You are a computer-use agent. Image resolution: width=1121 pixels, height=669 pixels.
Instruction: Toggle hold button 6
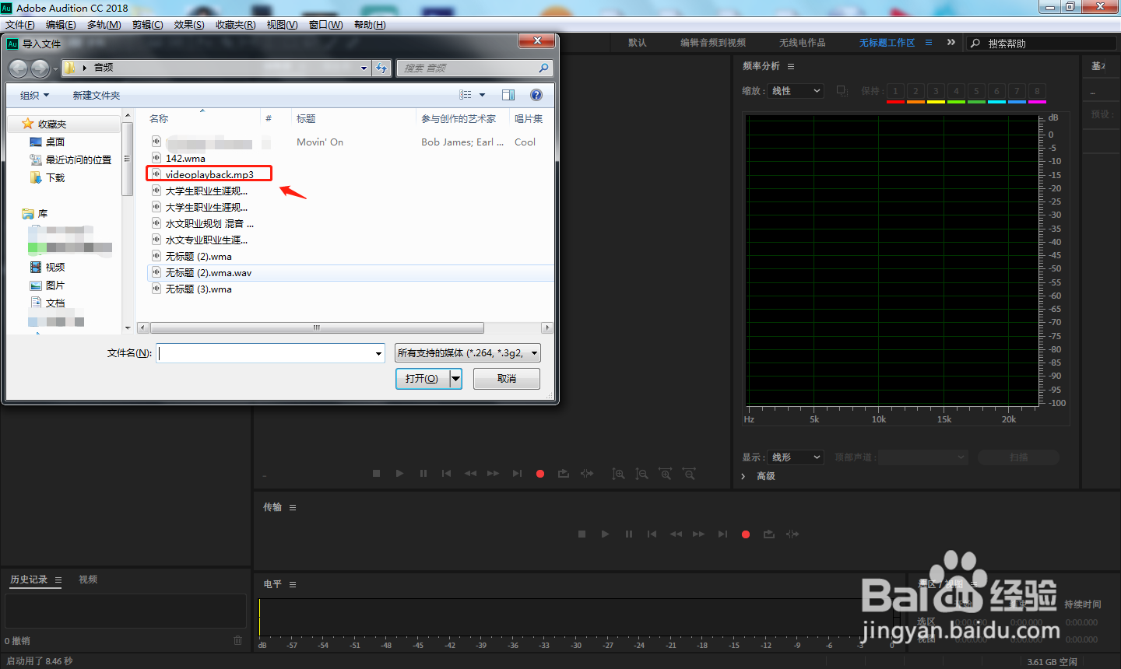[996, 91]
